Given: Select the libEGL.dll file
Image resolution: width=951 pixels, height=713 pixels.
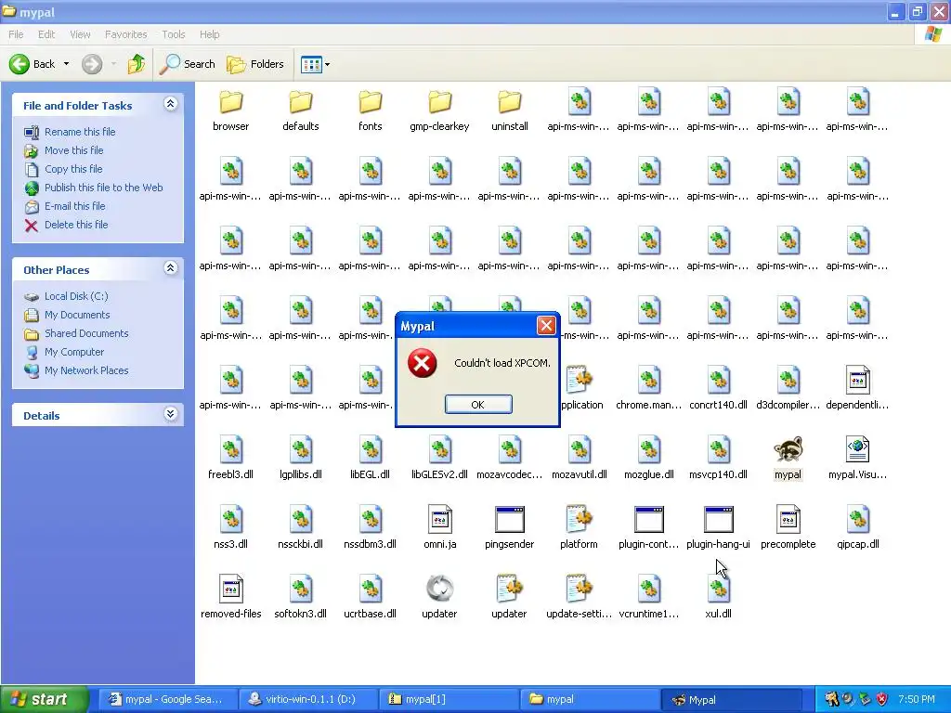Looking at the screenshot, I should click(370, 459).
